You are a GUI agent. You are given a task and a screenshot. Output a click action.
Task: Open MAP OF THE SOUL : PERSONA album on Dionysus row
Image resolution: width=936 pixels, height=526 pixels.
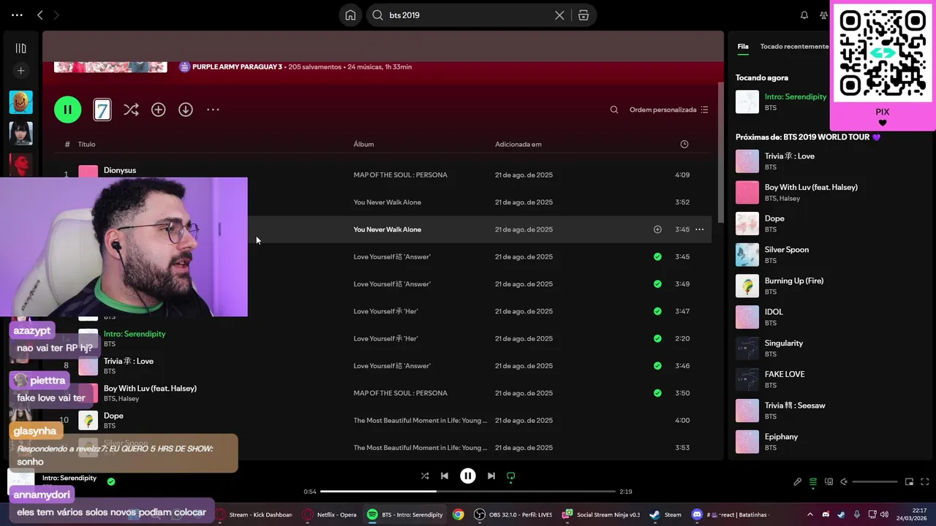click(400, 175)
